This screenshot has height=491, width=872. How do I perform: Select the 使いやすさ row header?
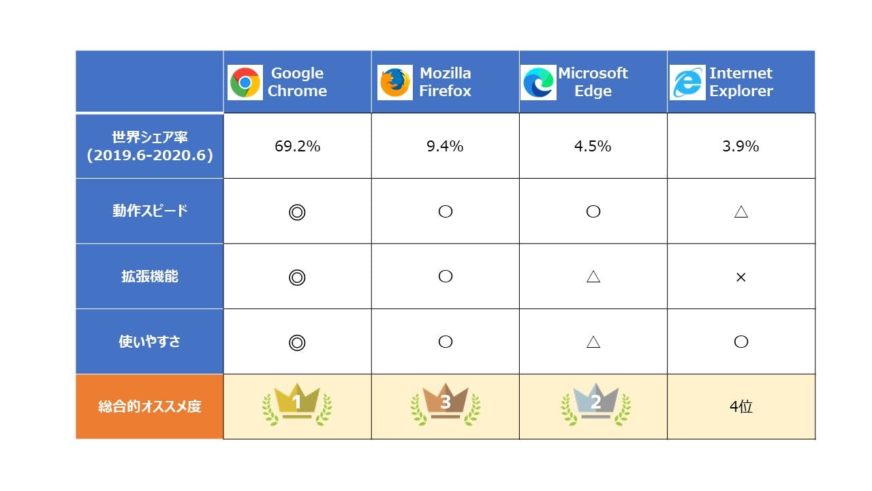[150, 342]
